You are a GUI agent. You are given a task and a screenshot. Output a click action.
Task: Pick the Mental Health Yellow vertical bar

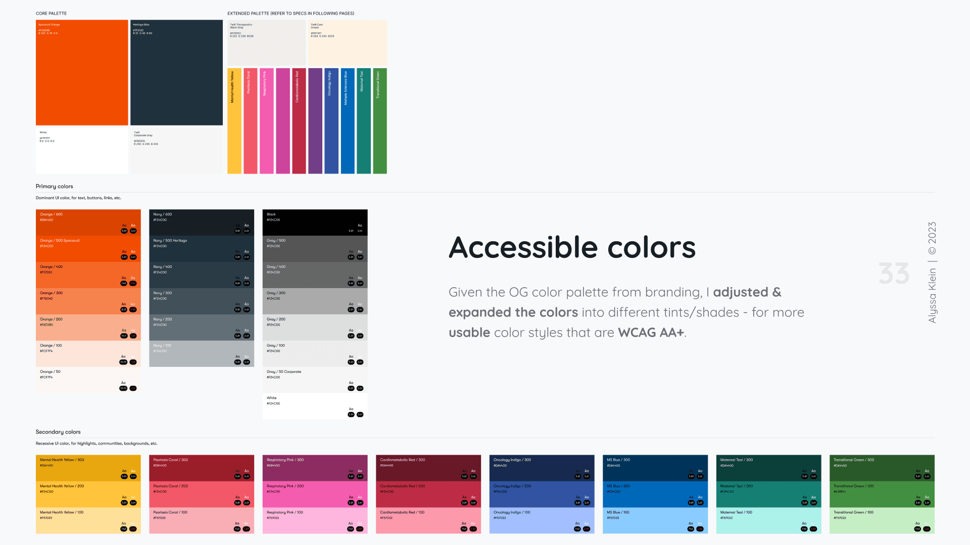pyautogui.click(x=234, y=121)
